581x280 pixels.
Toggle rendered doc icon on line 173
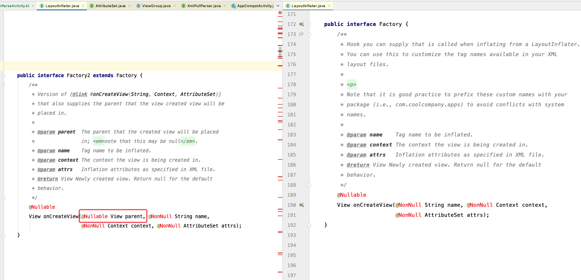(x=302, y=34)
